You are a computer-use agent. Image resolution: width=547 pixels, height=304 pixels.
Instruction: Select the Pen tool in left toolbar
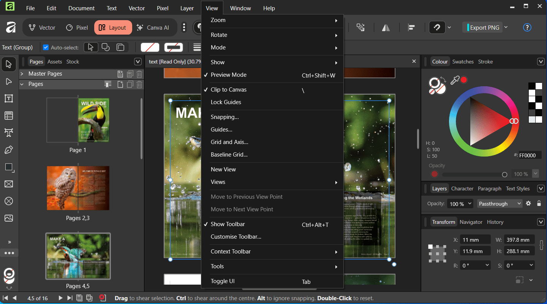pyautogui.click(x=9, y=150)
